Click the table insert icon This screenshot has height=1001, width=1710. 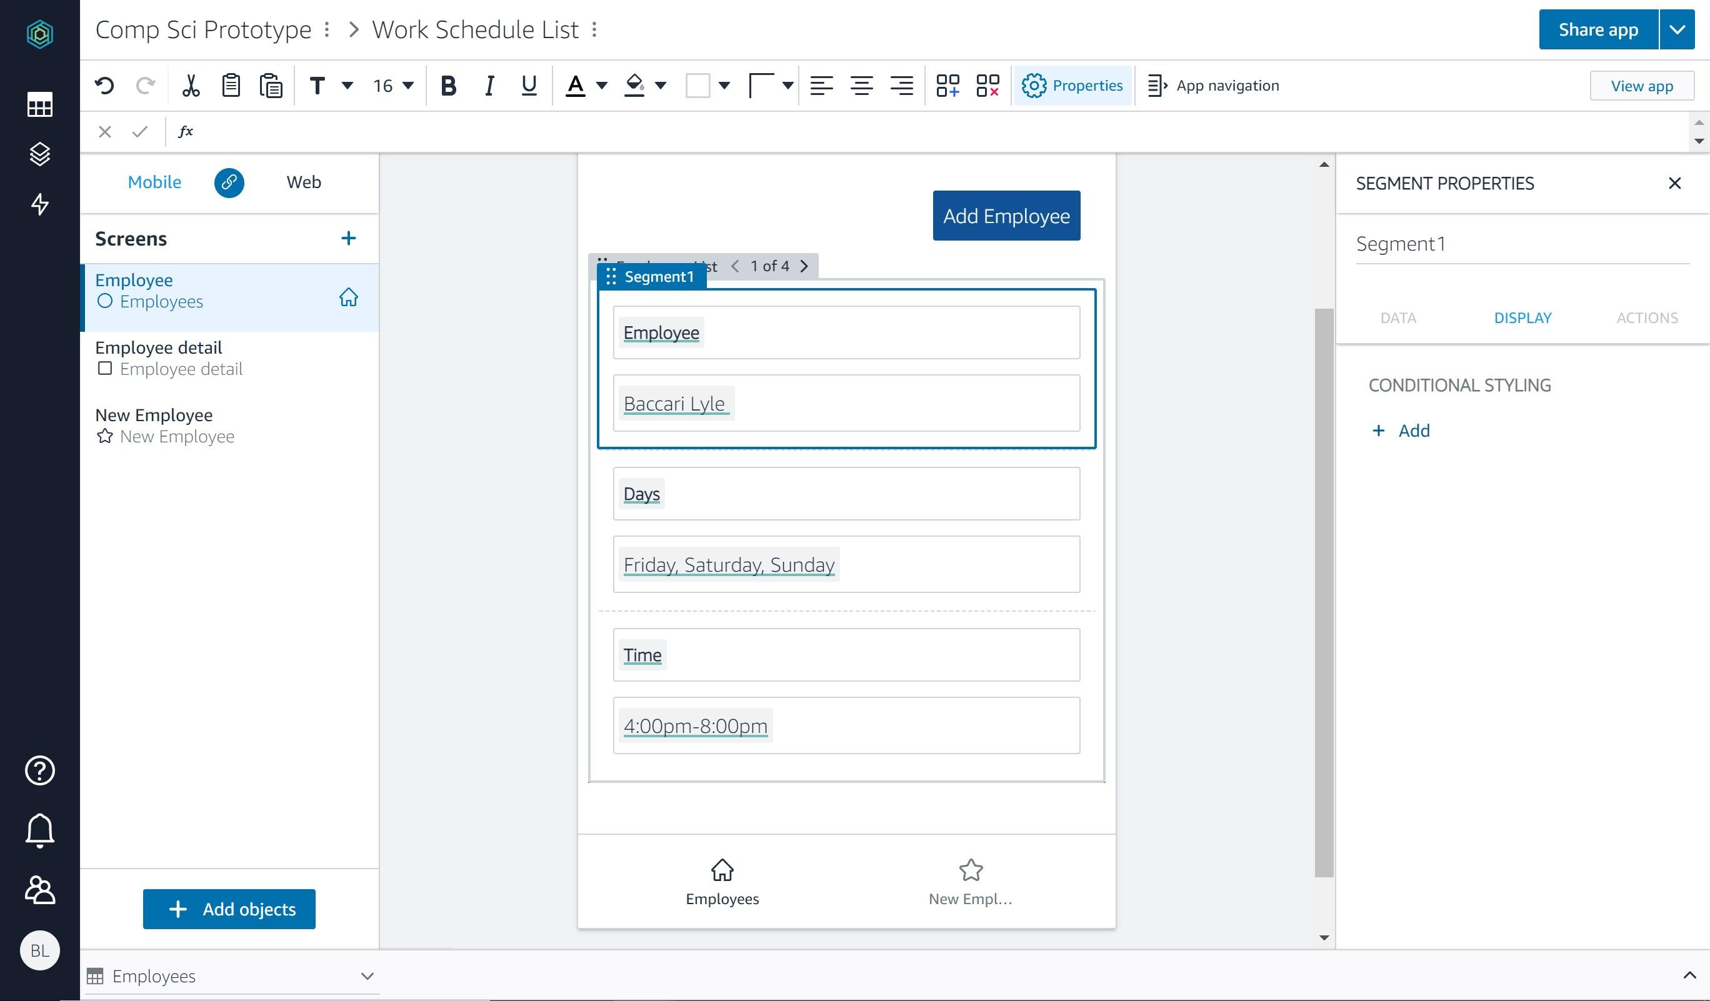coord(949,84)
